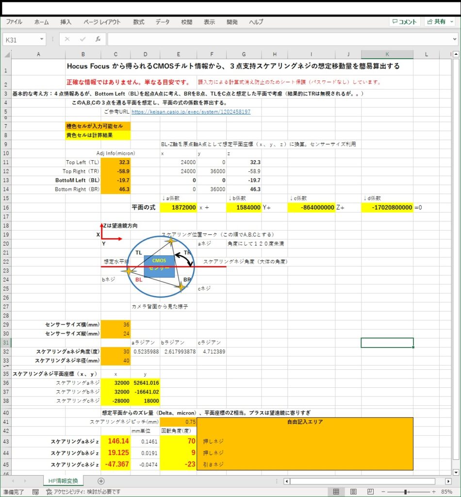461x497 pixels.
Task: Click the Name Box showing K31
Action: (x=21, y=40)
